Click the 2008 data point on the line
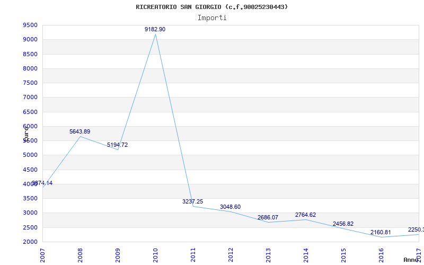The height and width of the screenshot is (265, 424). click(80, 137)
